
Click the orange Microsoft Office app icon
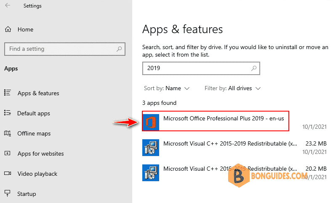pyautogui.click(x=151, y=122)
